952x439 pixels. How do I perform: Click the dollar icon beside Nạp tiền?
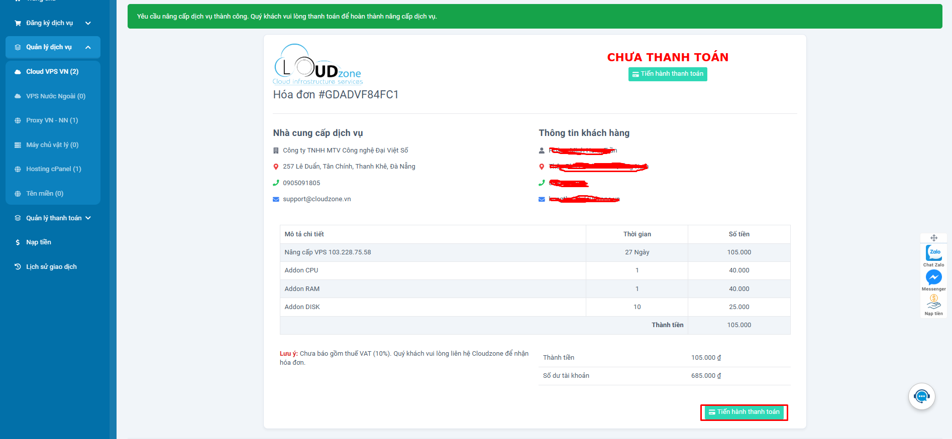(x=18, y=242)
